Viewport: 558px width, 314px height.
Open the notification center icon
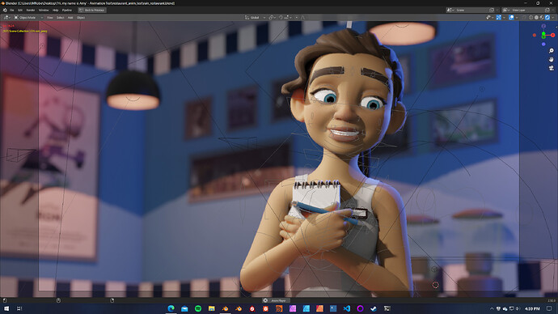tap(549, 308)
